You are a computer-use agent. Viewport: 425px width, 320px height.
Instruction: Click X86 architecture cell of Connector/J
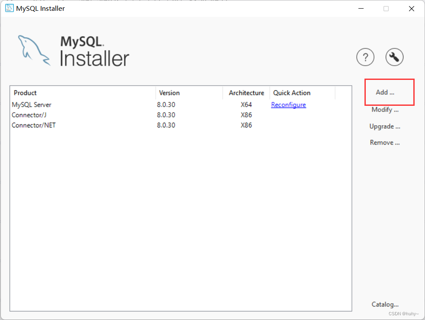coord(246,115)
